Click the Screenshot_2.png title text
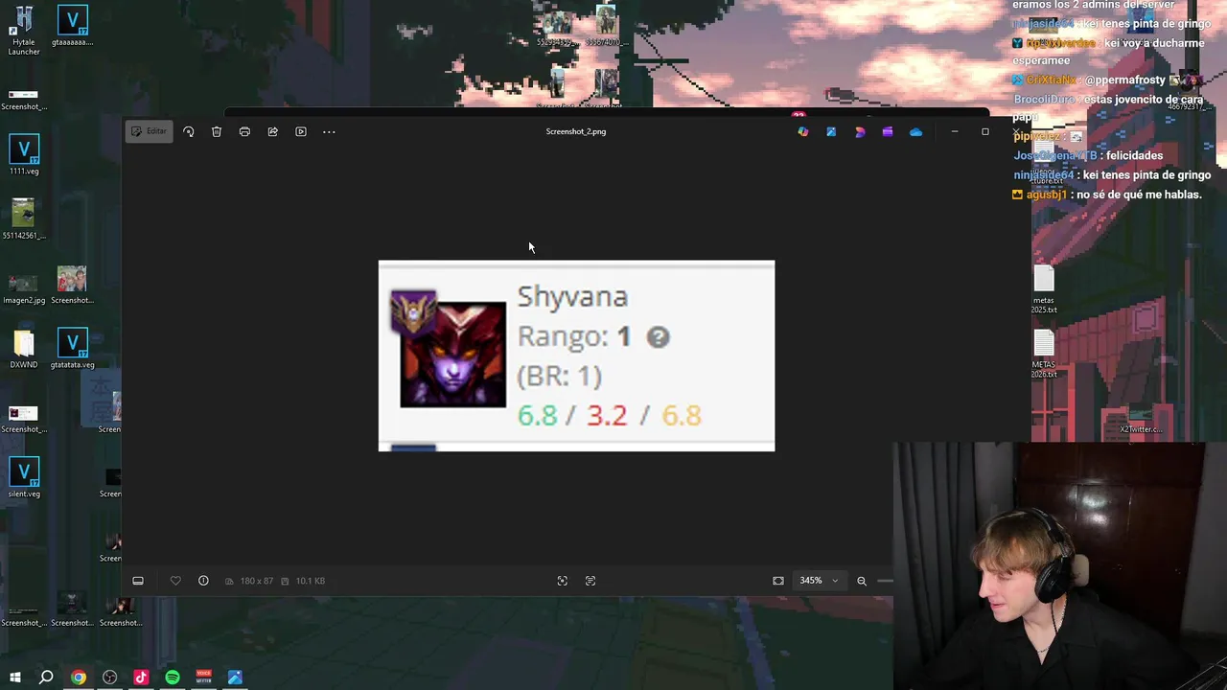This screenshot has width=1227, height=690. [576, 131]
